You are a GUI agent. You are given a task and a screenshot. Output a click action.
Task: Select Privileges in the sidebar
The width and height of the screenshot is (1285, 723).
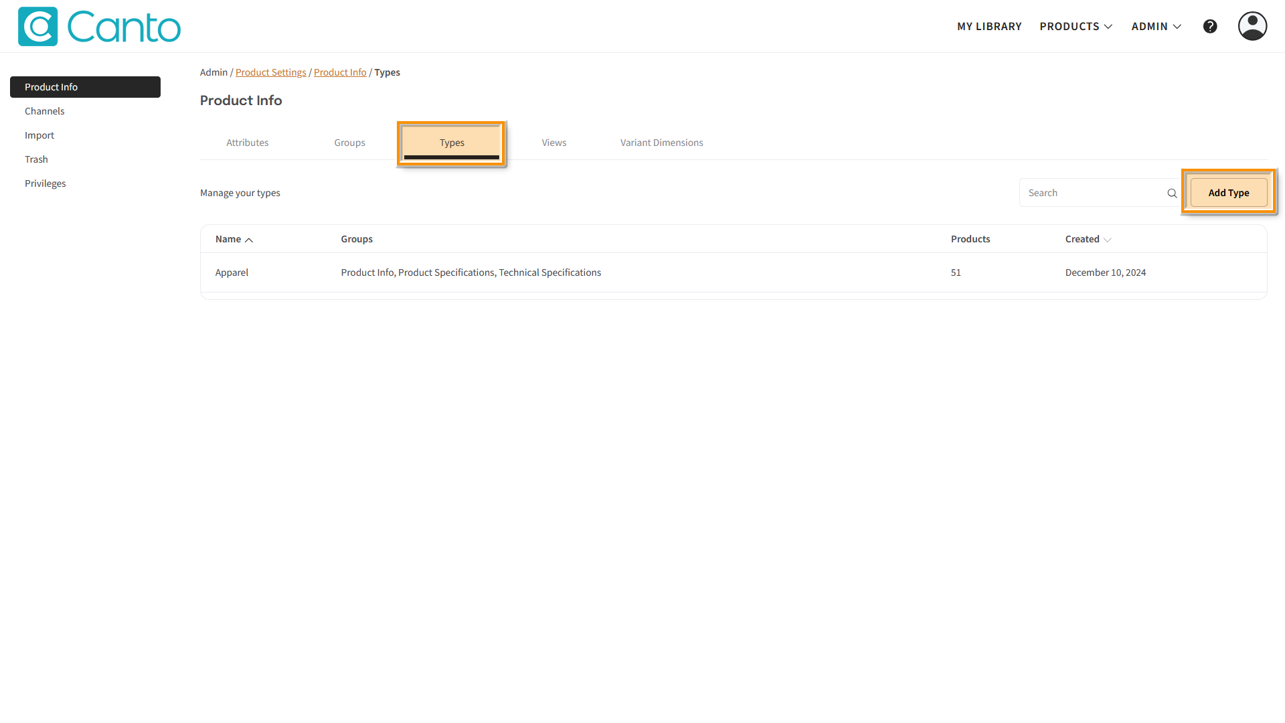46,183
